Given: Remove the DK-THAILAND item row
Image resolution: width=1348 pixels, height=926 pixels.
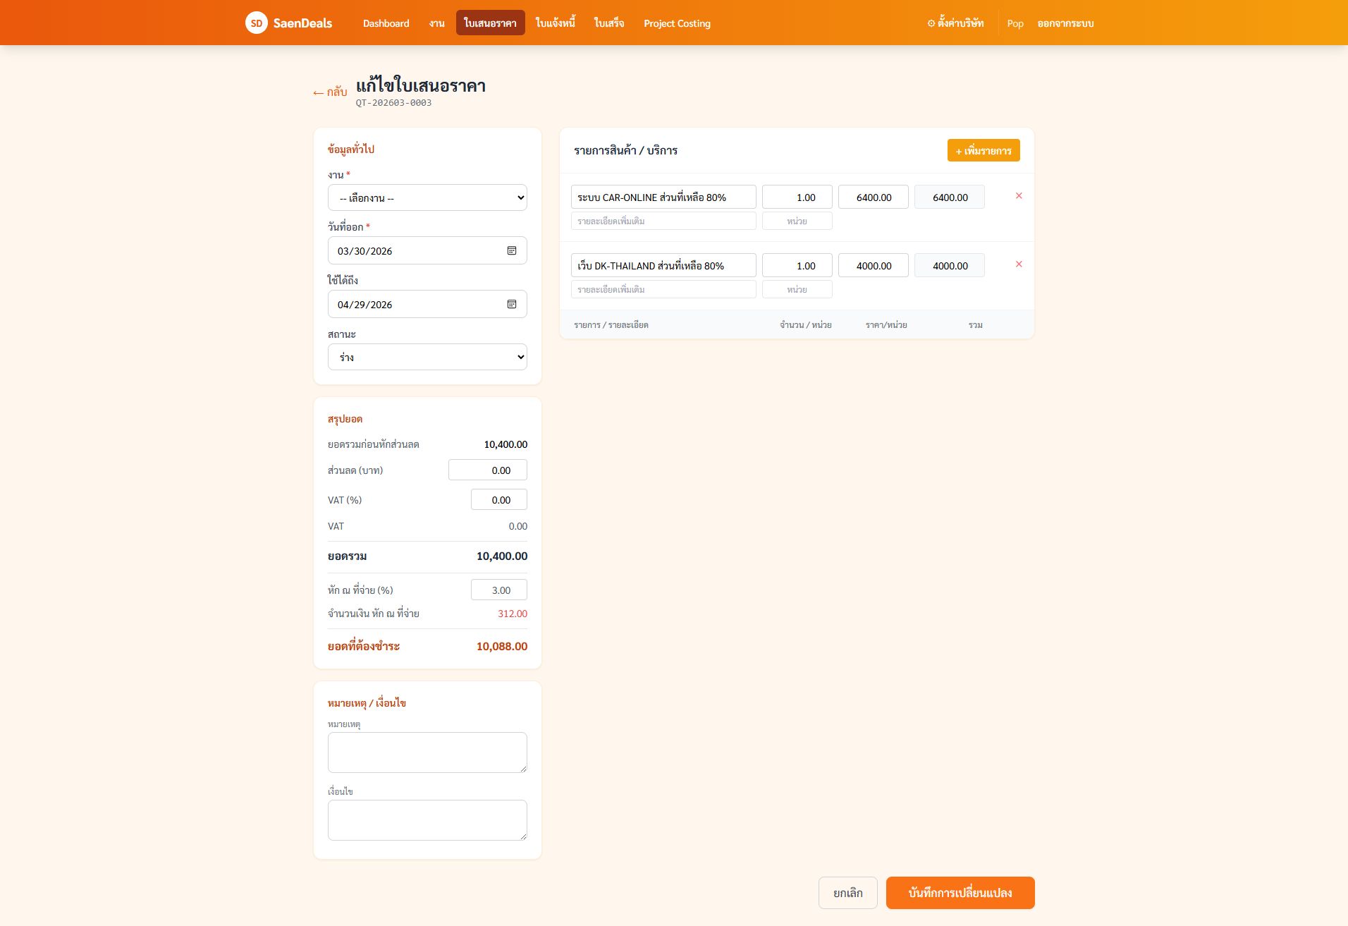Looking at the screenshot, I should coord(1019,264).
